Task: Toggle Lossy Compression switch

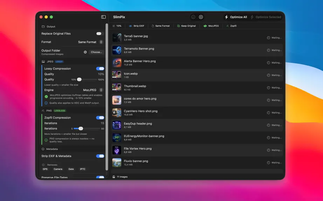Action: [x=100, y=68]
